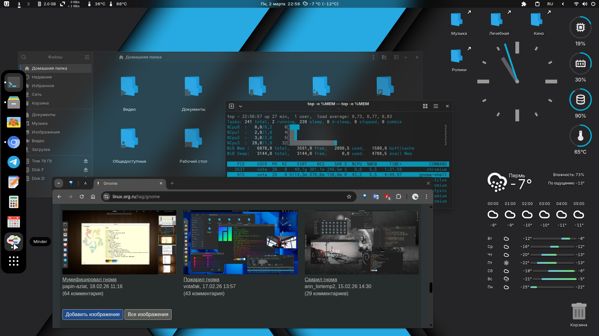Add a new terminal tab

(231, 106)
